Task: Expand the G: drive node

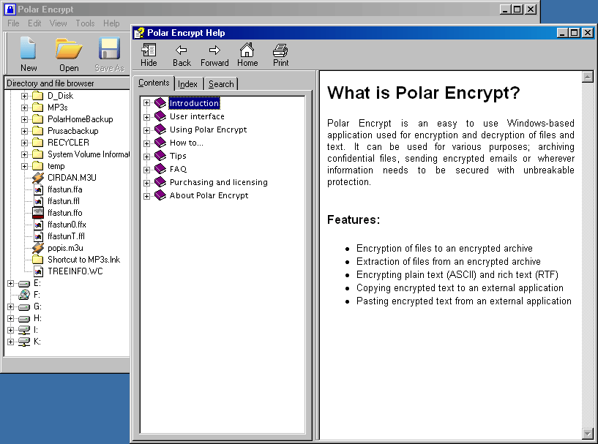Action: (11, 306)
